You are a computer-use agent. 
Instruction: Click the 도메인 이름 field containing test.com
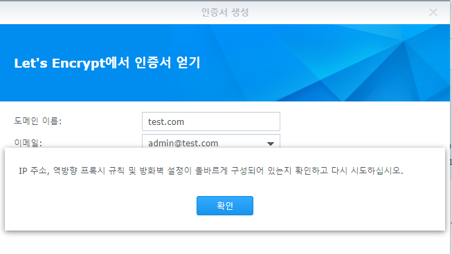pyautogui.click(x=211, y=121)
